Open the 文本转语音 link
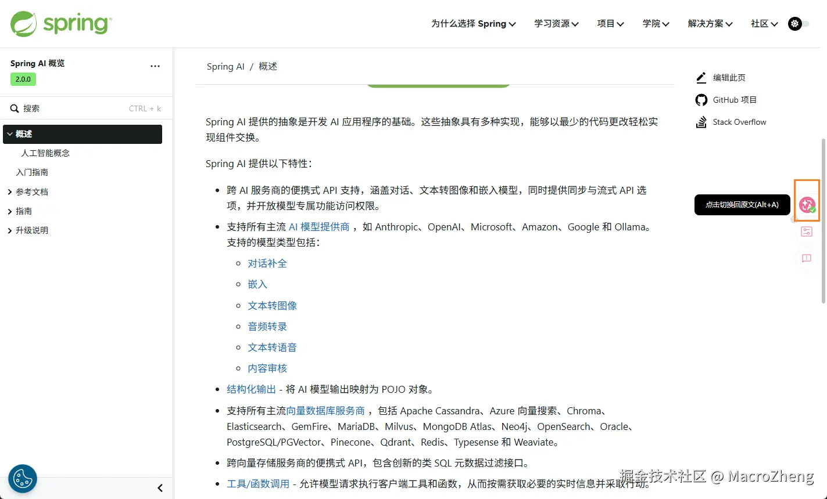The height and width of the screenshot is (499, 827). coord(273,348)
